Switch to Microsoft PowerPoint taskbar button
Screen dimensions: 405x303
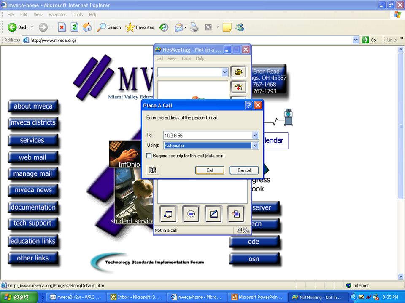[257, 297]
